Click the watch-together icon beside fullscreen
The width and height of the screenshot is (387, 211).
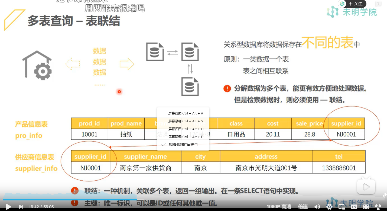[378, 206]
